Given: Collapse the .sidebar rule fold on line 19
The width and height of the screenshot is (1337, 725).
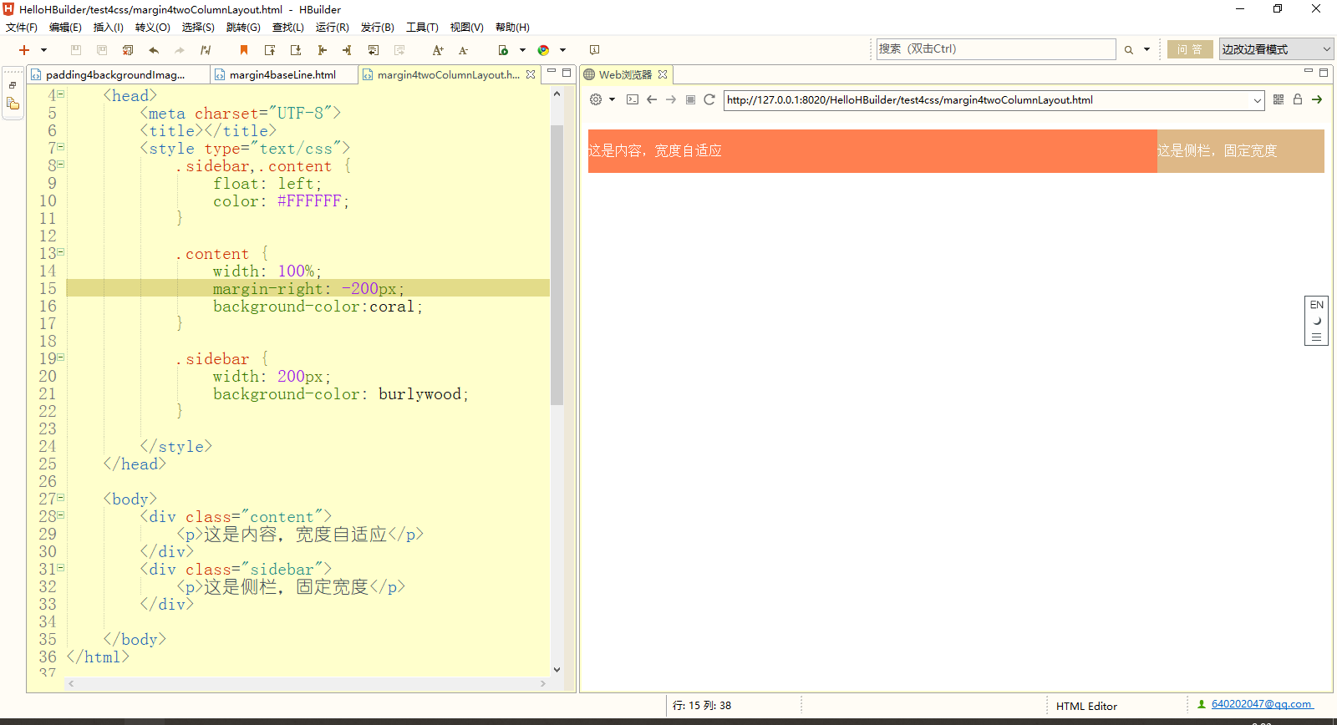Looking at the screenshot, I should tap(60, 357).
